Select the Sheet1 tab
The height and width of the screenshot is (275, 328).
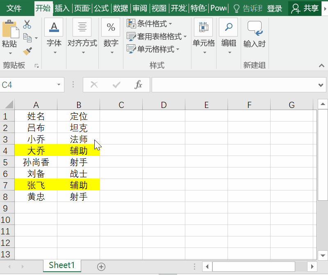62,266
